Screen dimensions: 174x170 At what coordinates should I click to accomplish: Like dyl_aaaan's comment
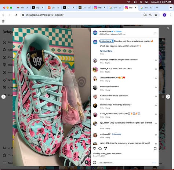pos(156,123)
